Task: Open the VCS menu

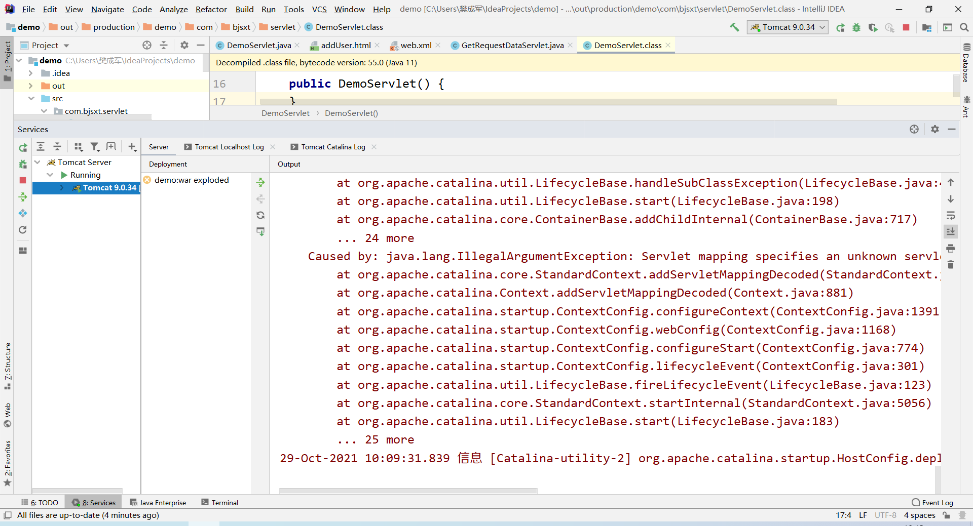Action: (319, 9)
